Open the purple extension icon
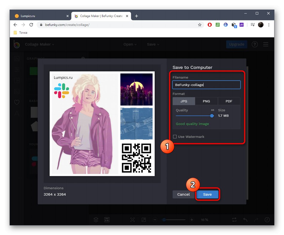Image resolution: width=284 pixels, height=235 pixels. tap(242, 25)
